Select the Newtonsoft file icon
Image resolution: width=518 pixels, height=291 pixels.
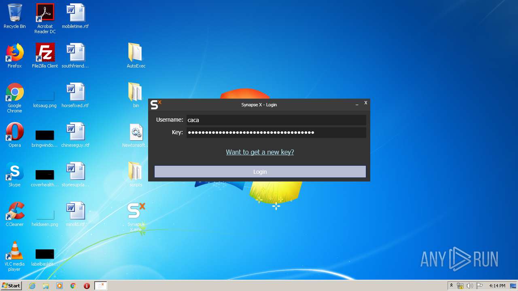136,135
